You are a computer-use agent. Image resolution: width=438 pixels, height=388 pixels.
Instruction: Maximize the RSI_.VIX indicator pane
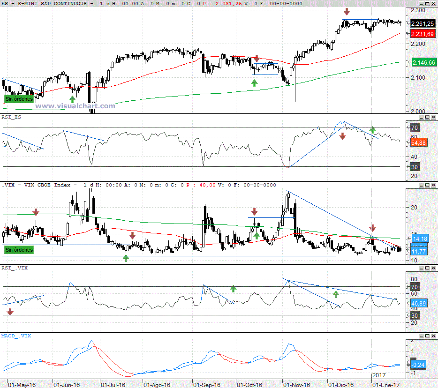point(427,268)
